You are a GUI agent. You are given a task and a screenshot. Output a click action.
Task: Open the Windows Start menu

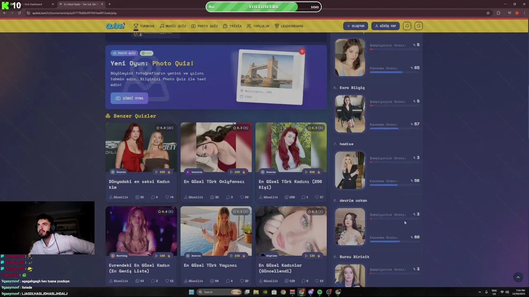[x=191, y=292]
